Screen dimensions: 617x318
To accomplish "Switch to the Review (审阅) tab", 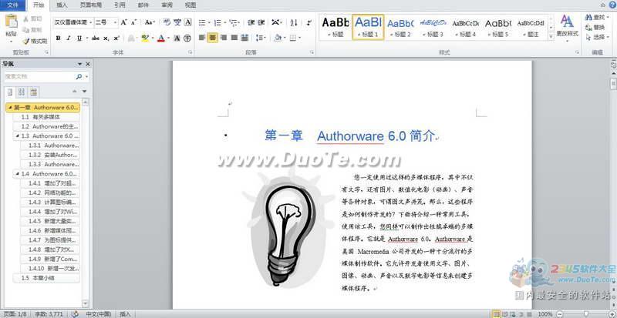I will [167, 5].
